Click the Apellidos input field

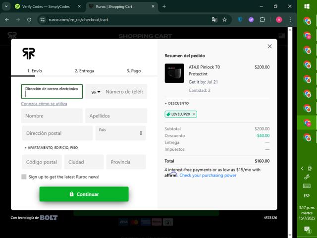[x=116, y=116]
